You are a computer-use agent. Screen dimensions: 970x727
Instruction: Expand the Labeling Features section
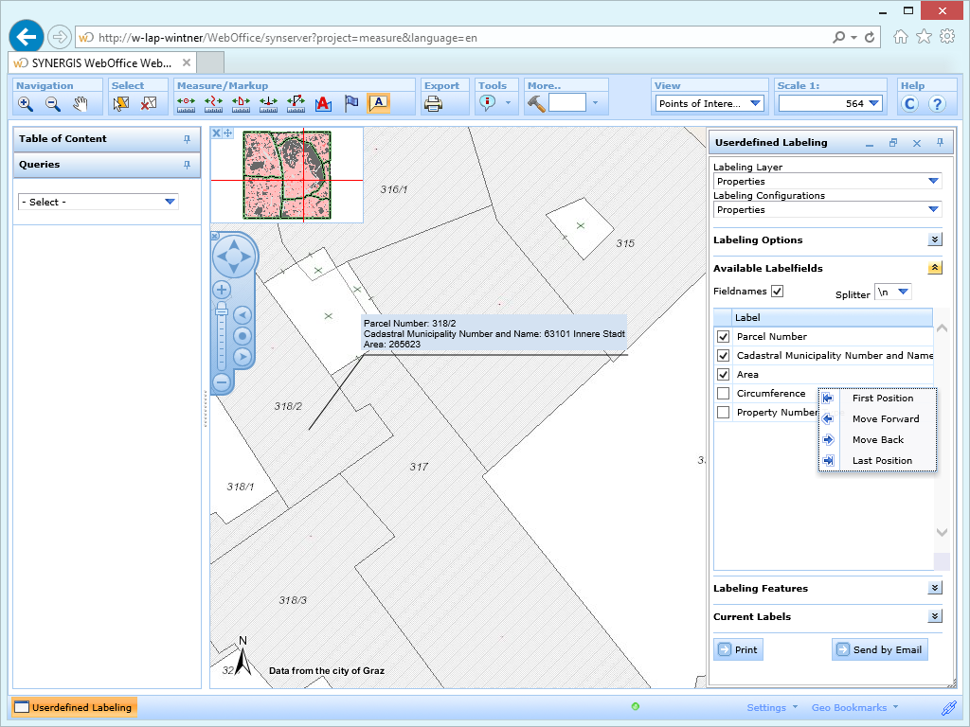(935, 589)
